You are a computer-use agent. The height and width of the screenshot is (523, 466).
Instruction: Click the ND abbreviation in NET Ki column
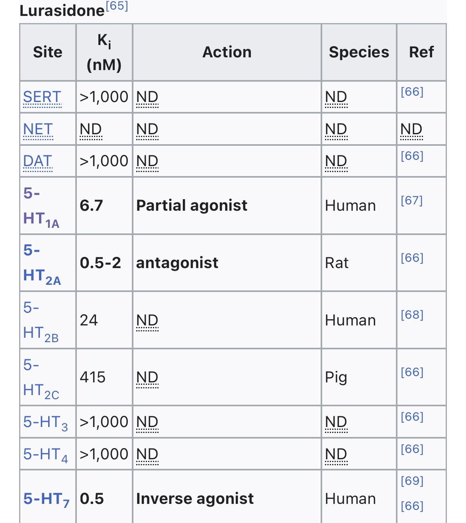91,129
